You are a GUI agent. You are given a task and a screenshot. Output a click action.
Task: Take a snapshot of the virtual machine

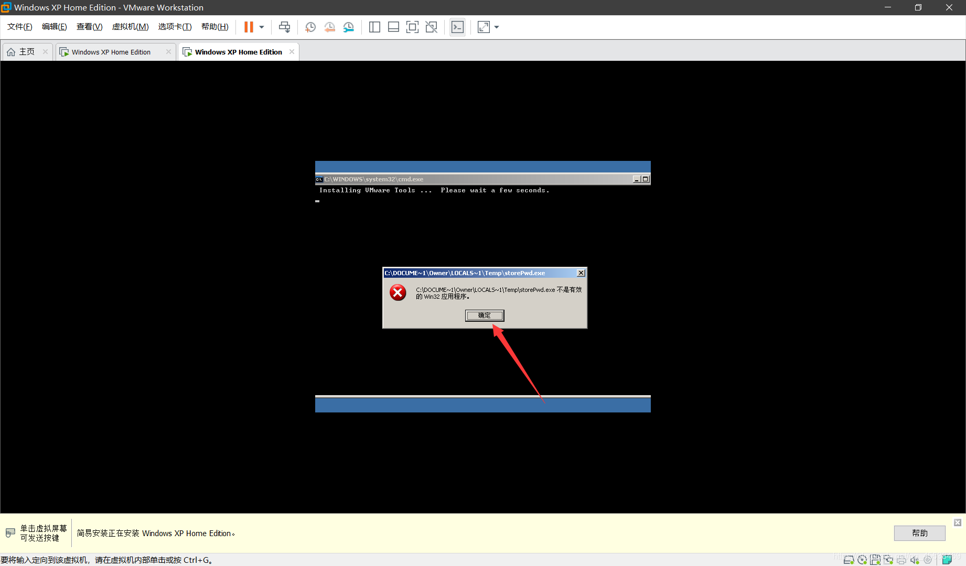[310, 27]
